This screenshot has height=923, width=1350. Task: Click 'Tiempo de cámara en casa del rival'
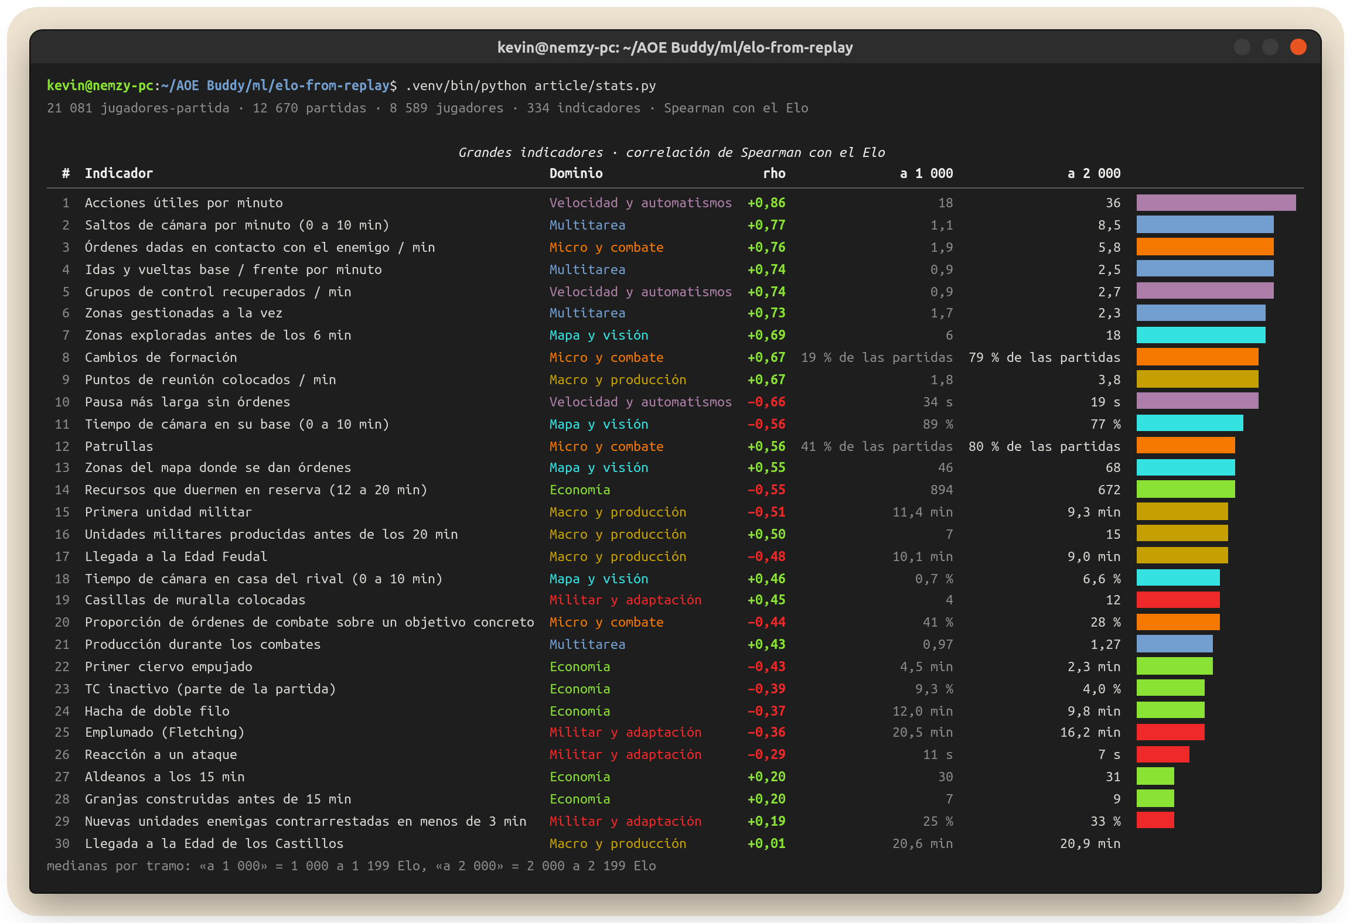[214, 579]
